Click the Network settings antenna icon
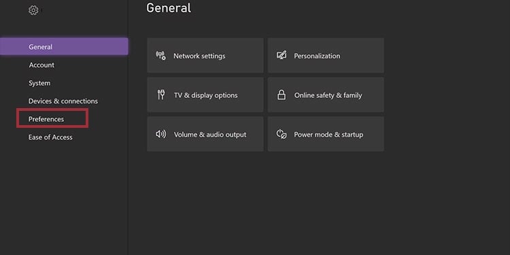 (160, 56)
